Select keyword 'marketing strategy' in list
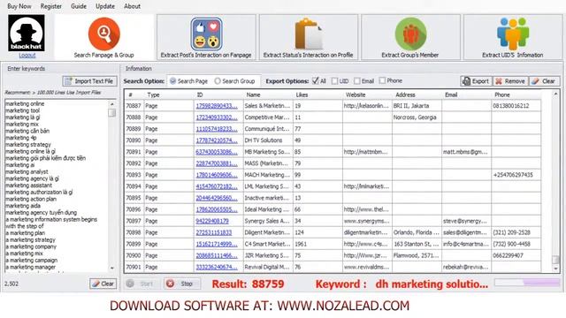This screenshot has height=318, width=566. [28, 145]
